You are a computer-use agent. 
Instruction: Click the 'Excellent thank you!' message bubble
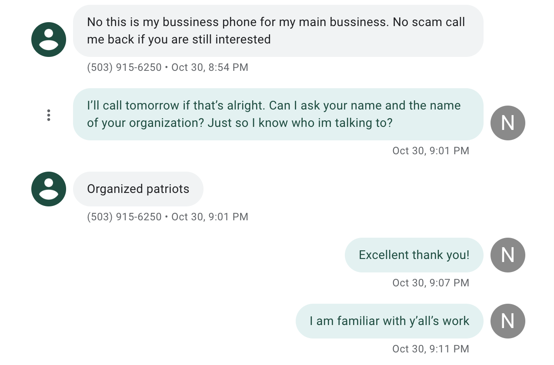(x=414, y=255)
